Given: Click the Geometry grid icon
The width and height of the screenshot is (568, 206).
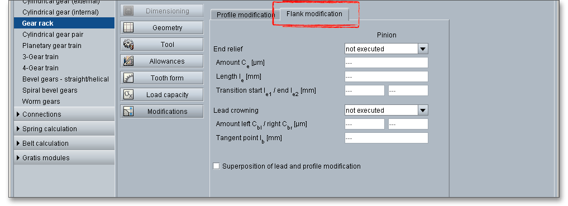Looking at the screenshot, I should click(128, 27).
